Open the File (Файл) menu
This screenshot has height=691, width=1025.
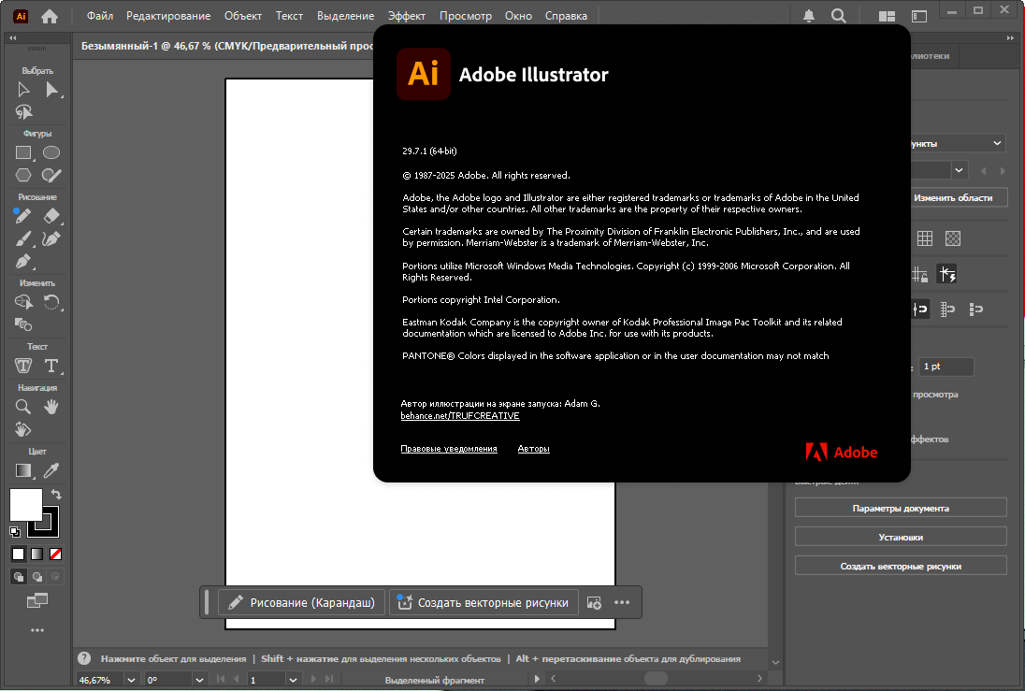click(100, 16)
